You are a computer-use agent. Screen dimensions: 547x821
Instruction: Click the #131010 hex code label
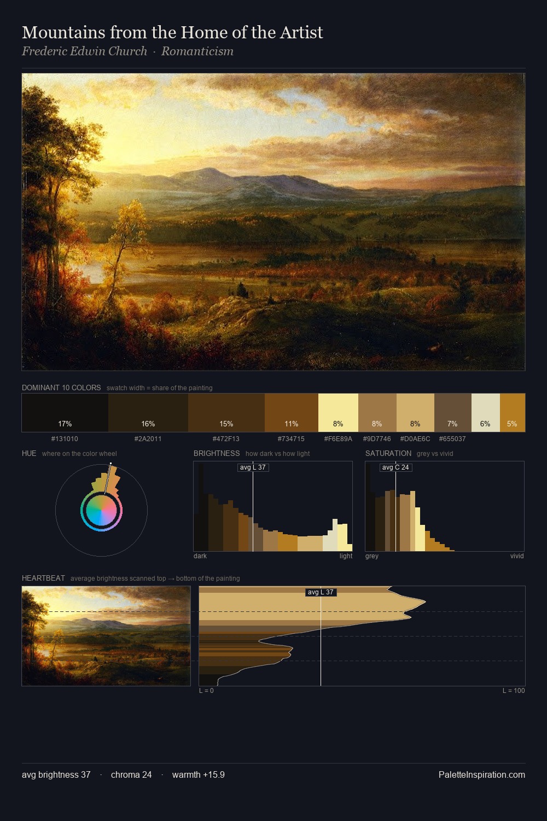point(65,439)
